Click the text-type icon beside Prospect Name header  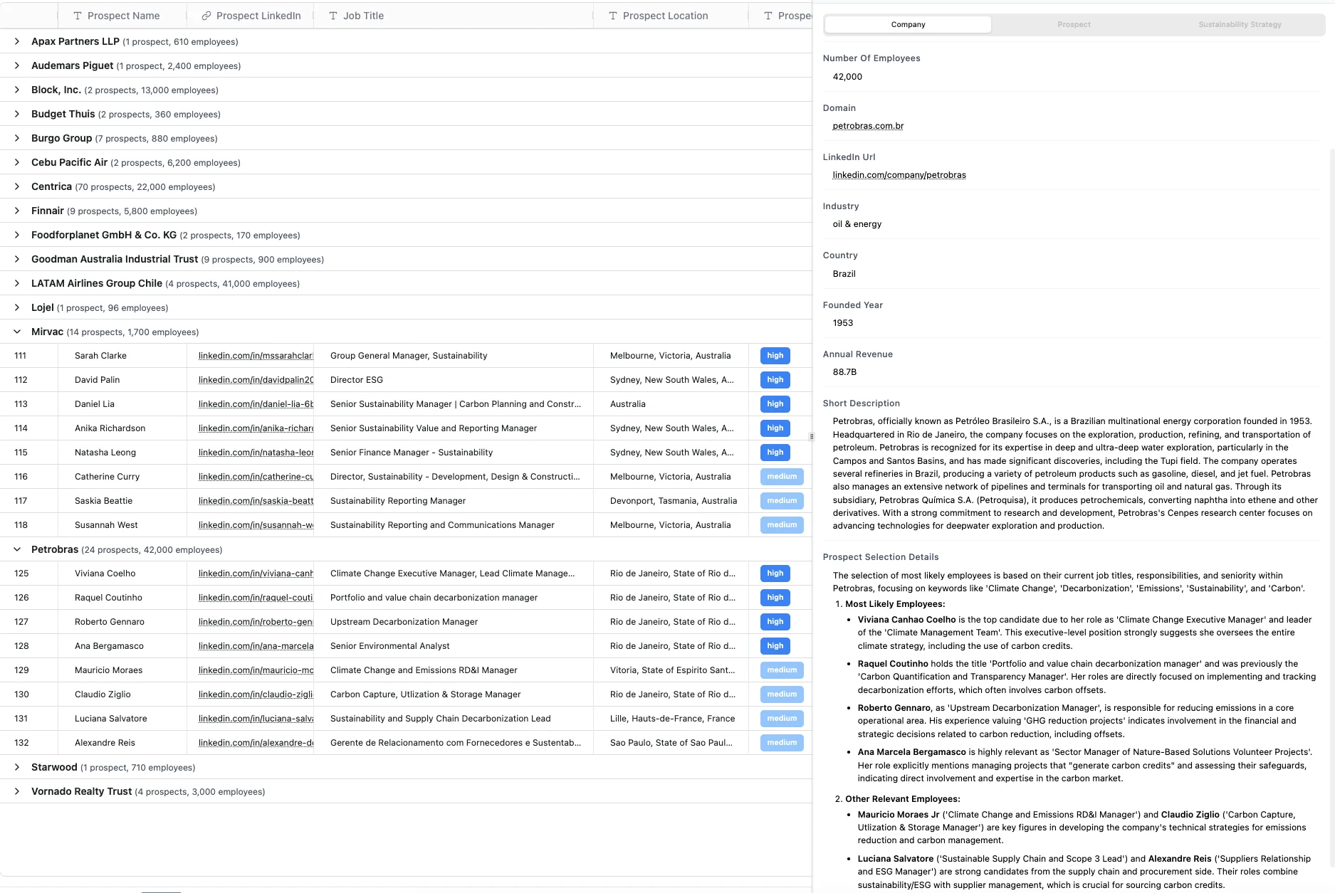pyautogui.click(x=78, y=16)
